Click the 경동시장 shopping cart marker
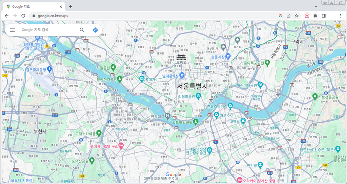 [228, 56]
